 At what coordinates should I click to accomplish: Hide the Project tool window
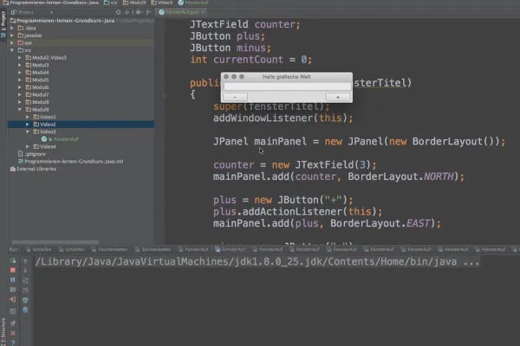pyautogui.click(x=149, y=12)
